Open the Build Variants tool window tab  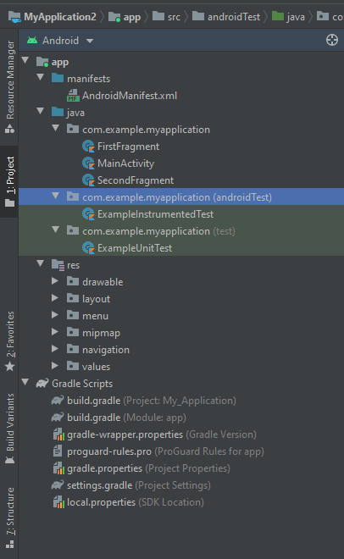pos(9,429)
